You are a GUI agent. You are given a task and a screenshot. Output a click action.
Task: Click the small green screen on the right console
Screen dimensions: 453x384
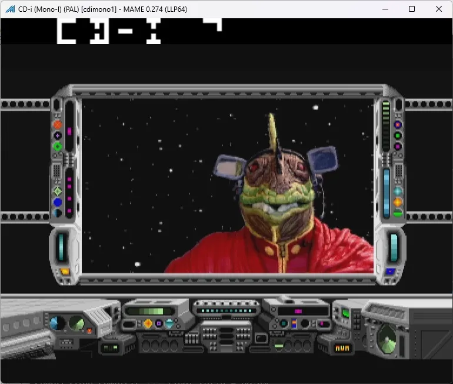345,313
